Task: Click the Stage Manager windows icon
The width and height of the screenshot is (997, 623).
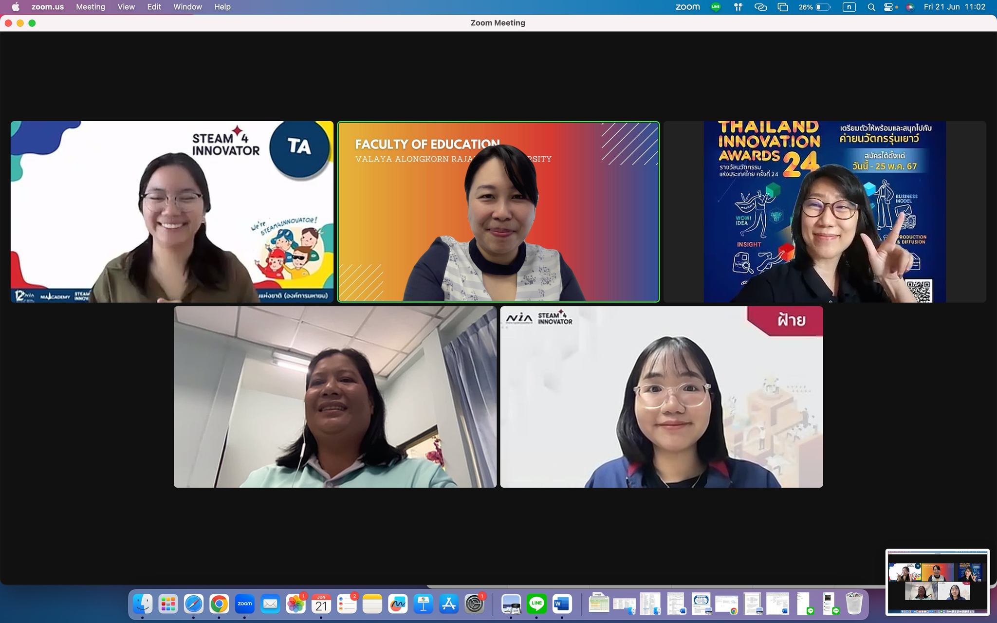Action: [x=783, y=7]
